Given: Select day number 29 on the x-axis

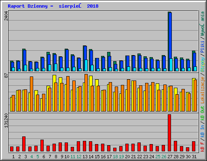Looking at the screenshot, I should click(x=182, y=157).
